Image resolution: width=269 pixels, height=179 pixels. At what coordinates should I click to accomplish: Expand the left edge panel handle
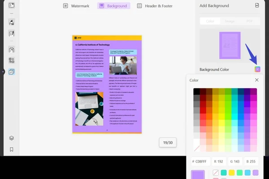[3, 72]
